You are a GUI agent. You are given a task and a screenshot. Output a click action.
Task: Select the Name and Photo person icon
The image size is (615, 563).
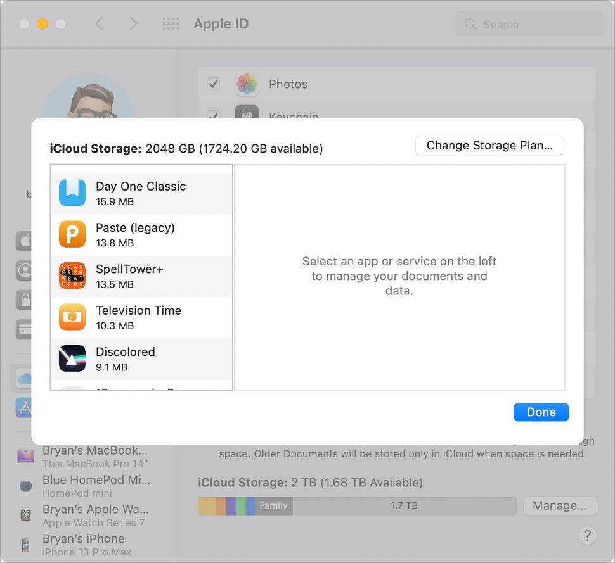(24, 270)
